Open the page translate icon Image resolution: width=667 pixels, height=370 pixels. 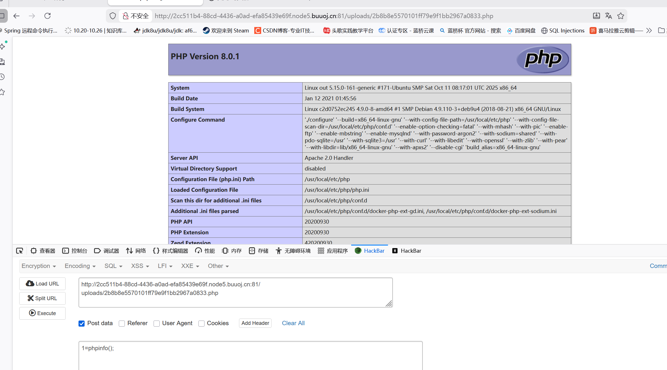608,16
